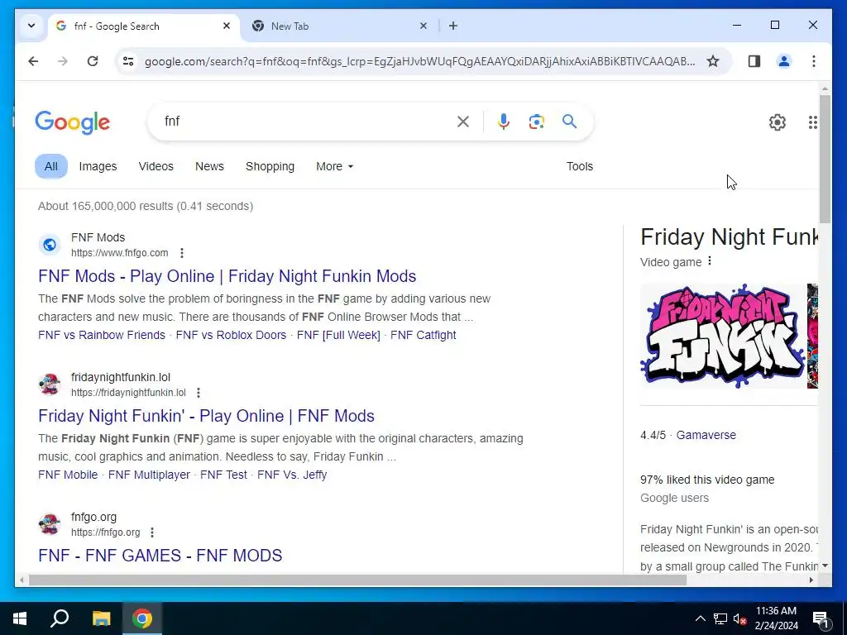The width and height of the screenshot is (847, 635).
Task: Open FNF Vs. Jeffy sitelink
Action: pos(292,475)
